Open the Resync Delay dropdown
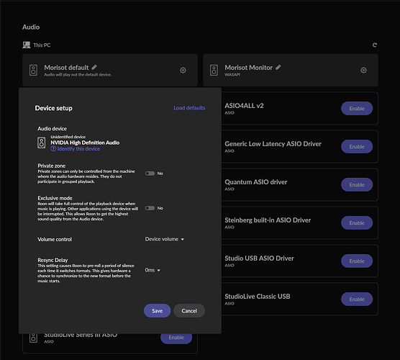The width and height of the screenshot is (400, 360). coord(153,270)
